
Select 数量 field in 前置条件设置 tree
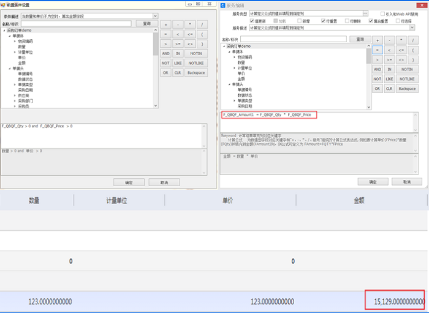pos(21,47)
